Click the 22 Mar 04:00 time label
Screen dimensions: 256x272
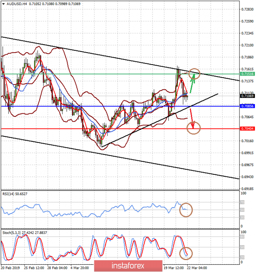pyautogui.click(x=197, y=268)
